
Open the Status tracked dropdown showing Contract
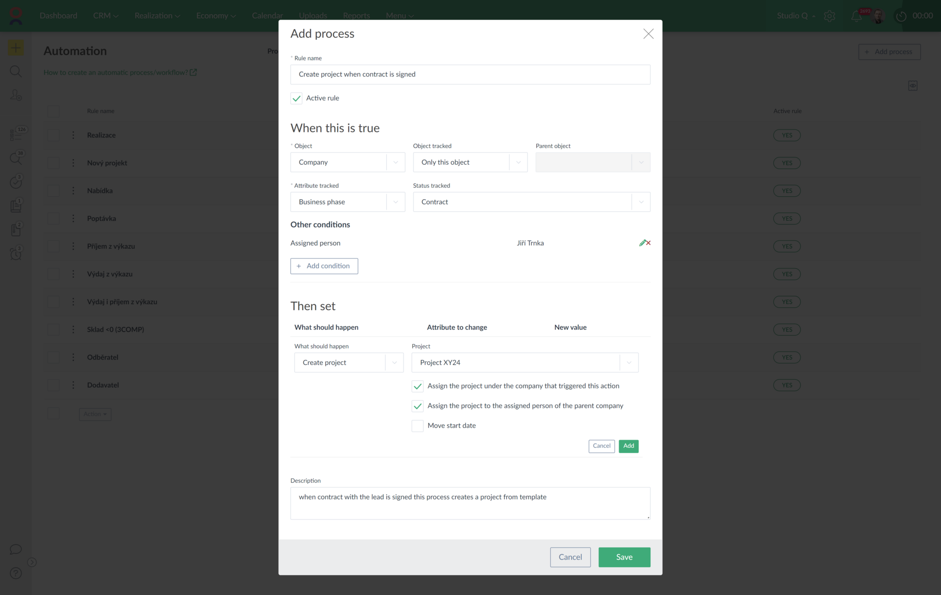click(531, 202)
